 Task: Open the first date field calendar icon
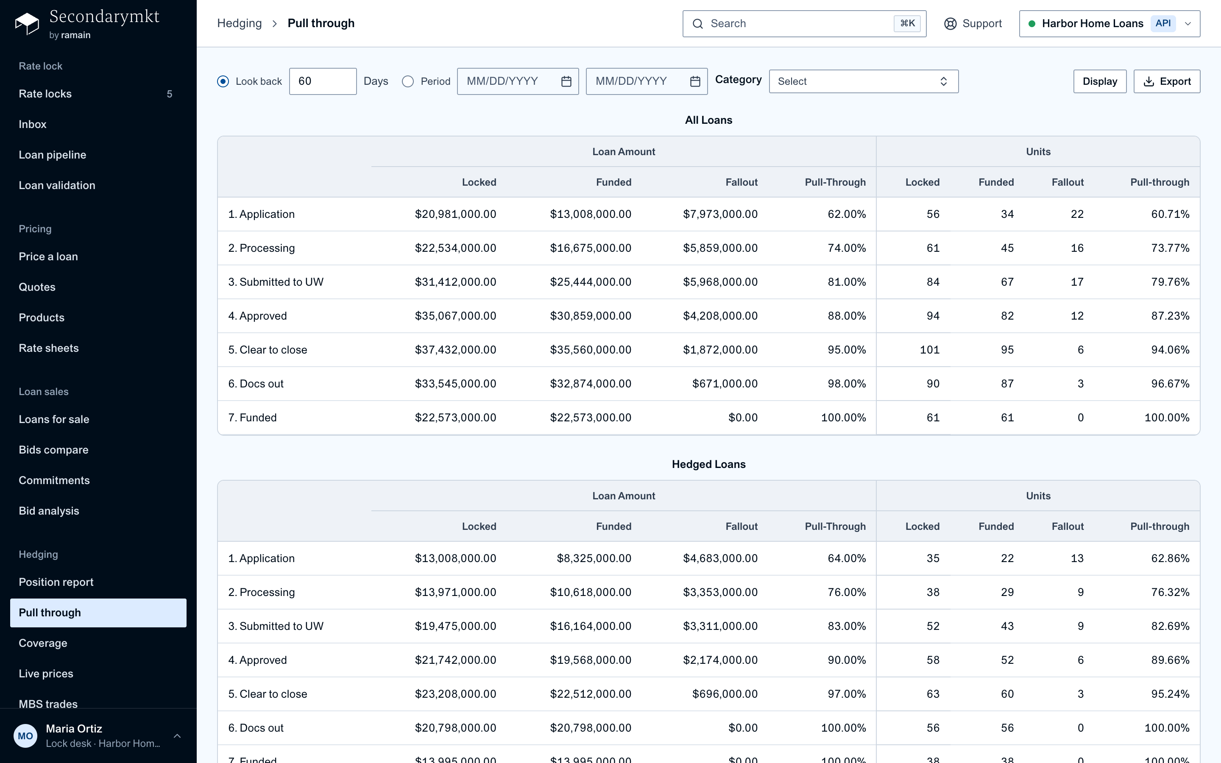(566, 81)
